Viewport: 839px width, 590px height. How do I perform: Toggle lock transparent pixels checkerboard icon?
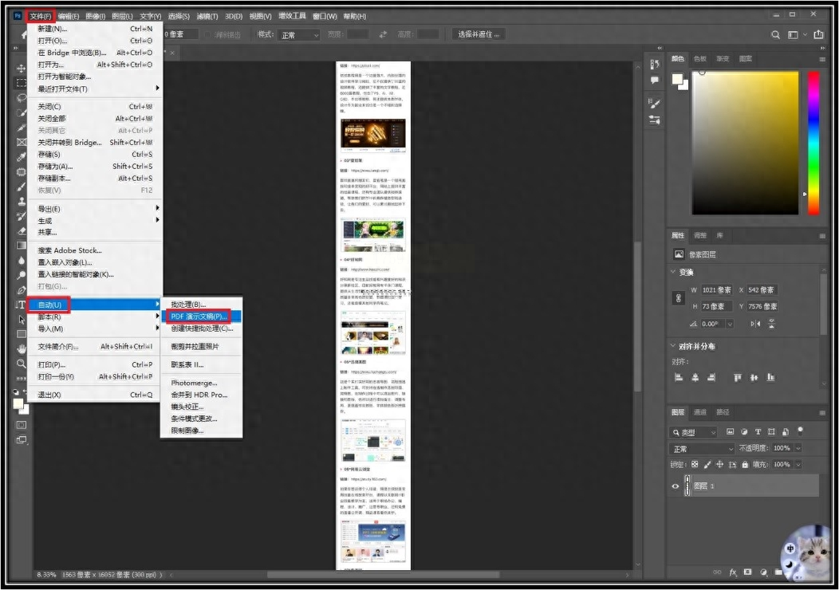click(695, 464)
